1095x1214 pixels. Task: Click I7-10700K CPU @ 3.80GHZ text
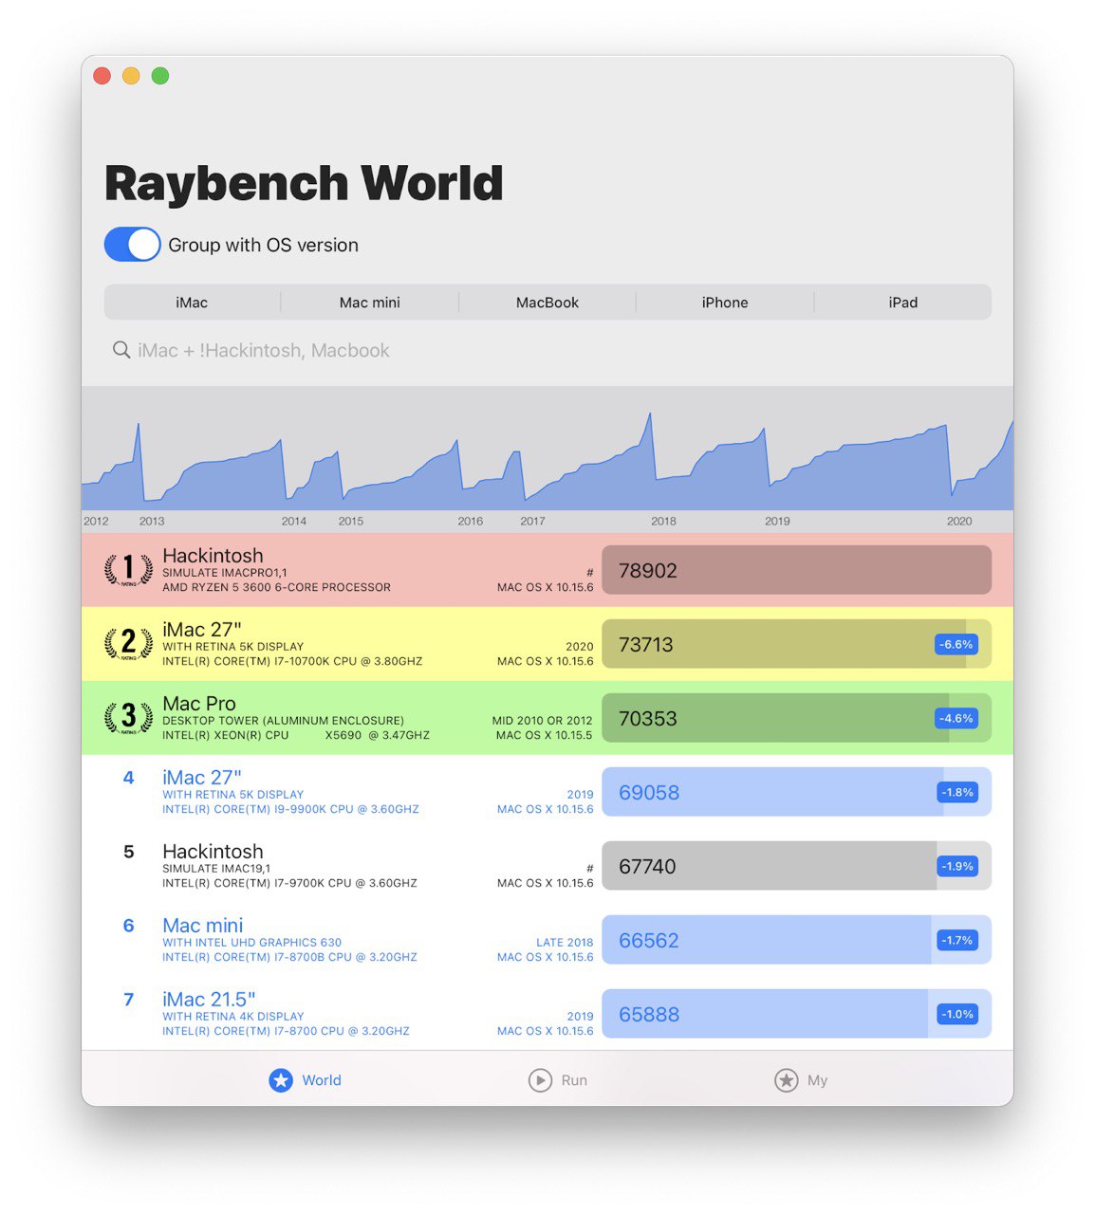[348, 662]
